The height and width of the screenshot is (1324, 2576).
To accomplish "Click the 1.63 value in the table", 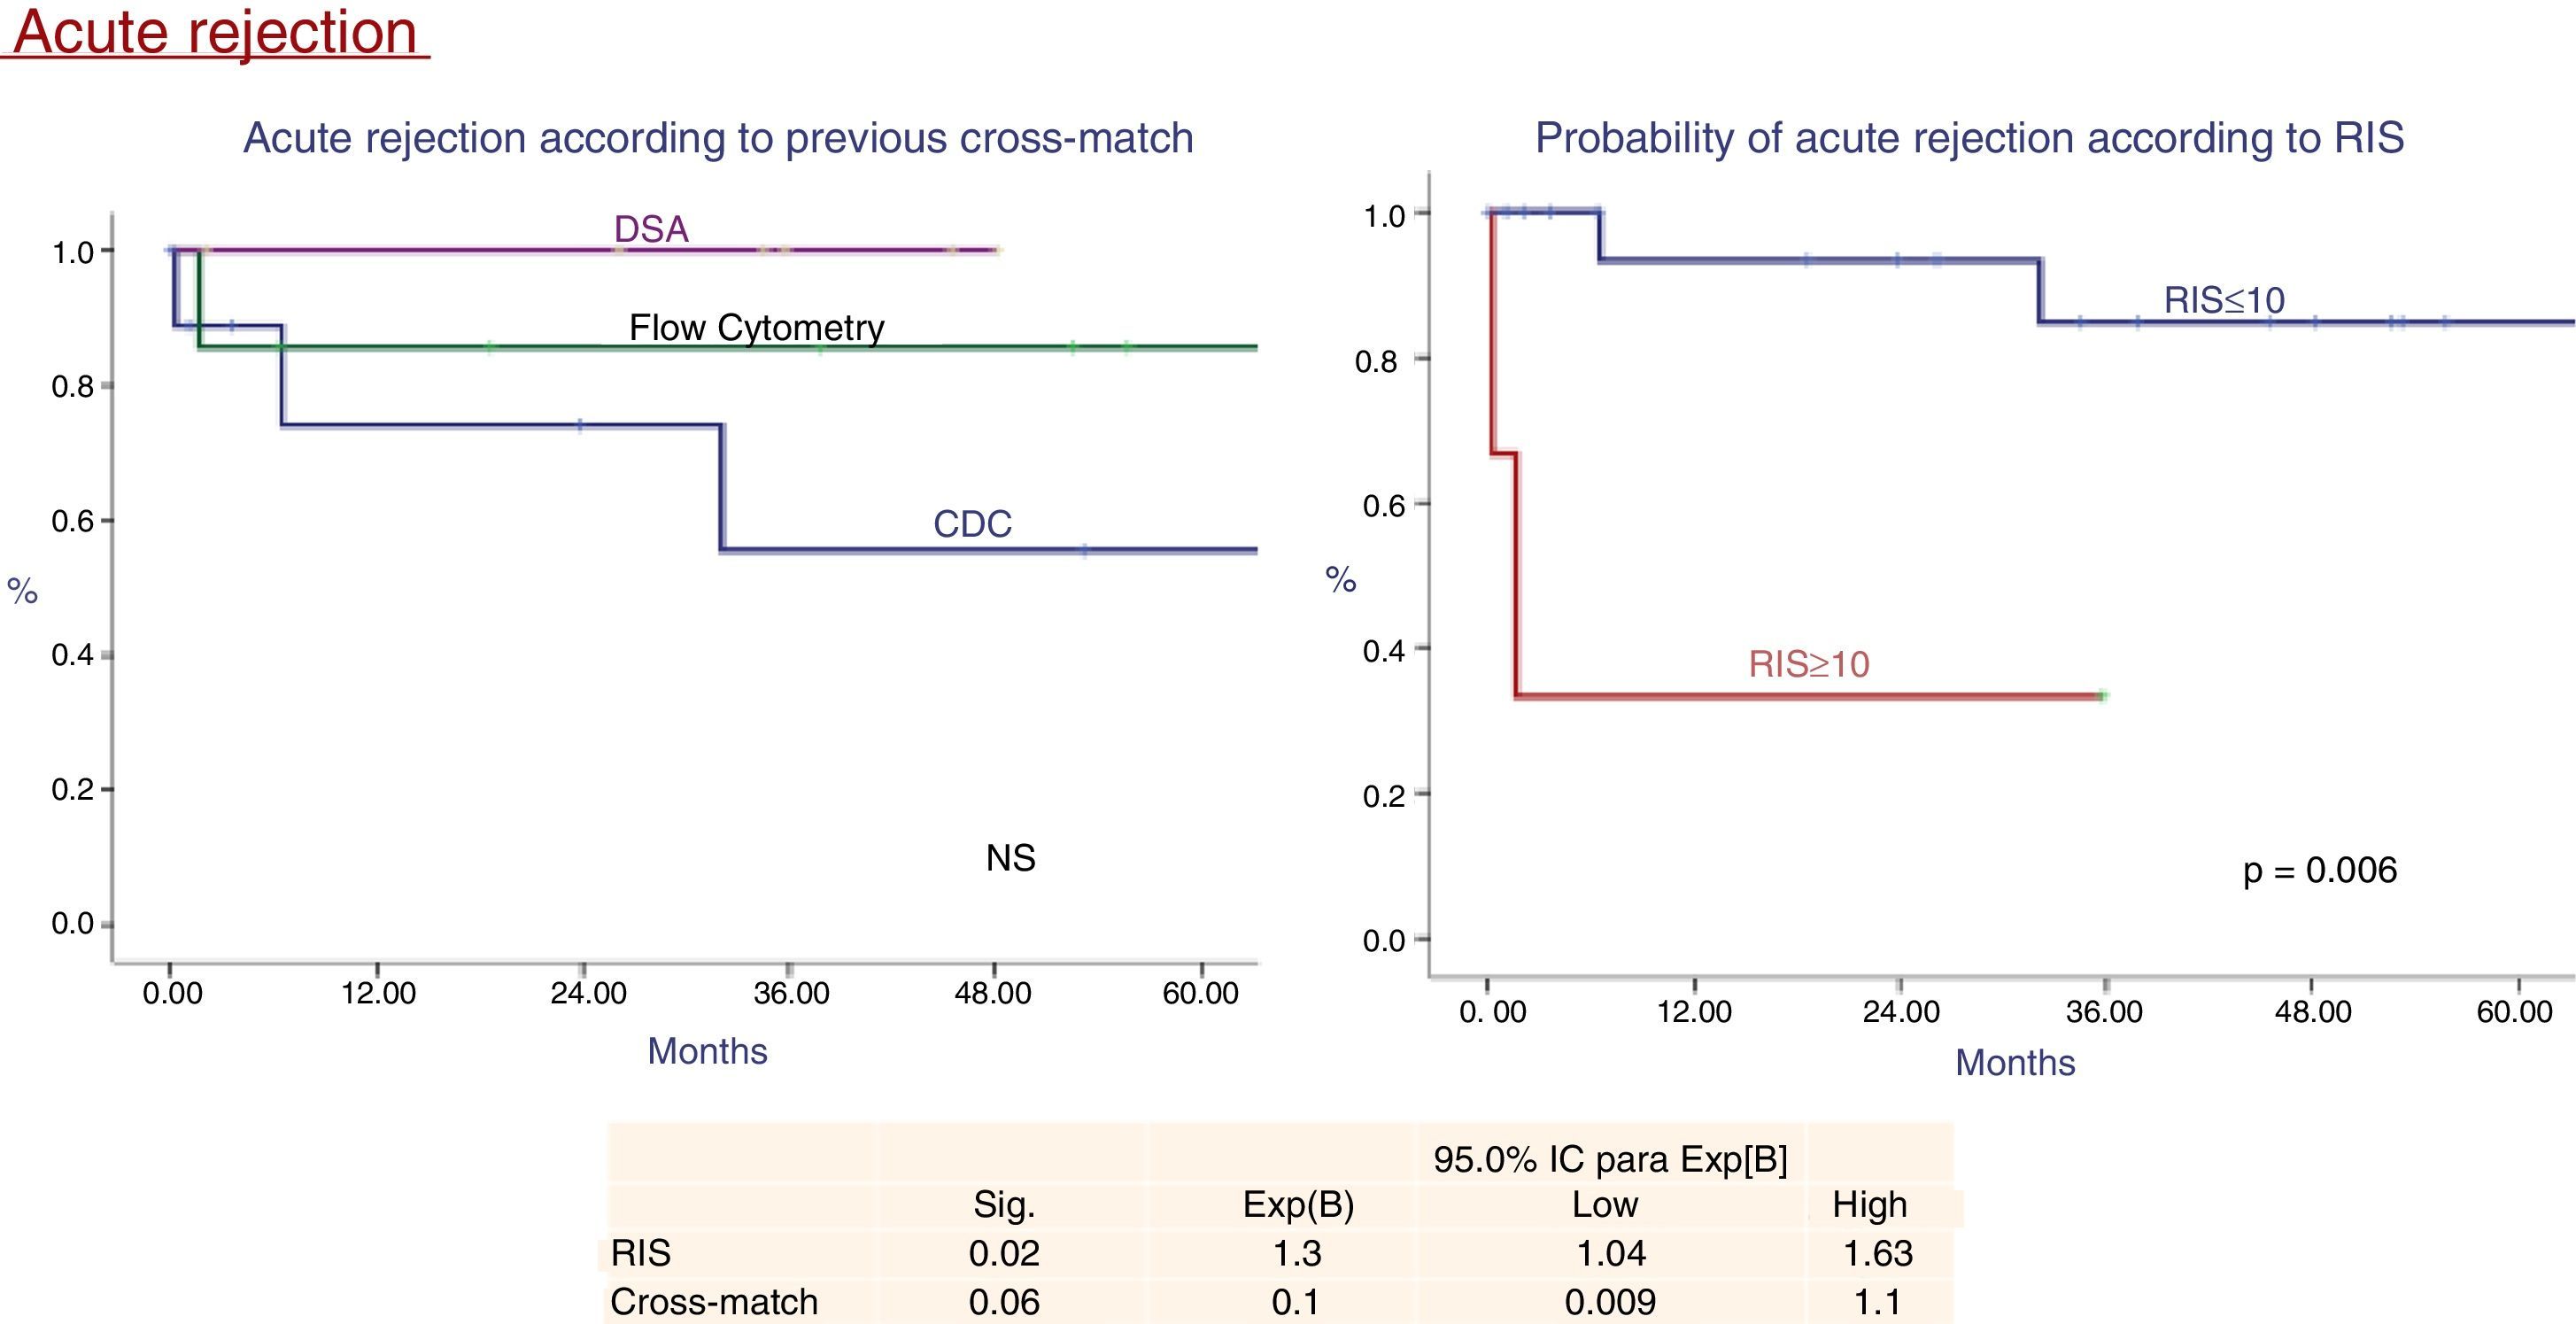I will 1877,1253.
